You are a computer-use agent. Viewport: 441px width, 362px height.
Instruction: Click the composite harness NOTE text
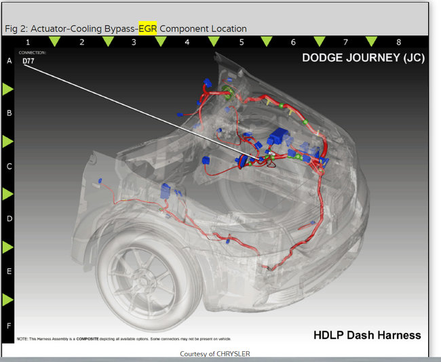(x=123, y=339)
